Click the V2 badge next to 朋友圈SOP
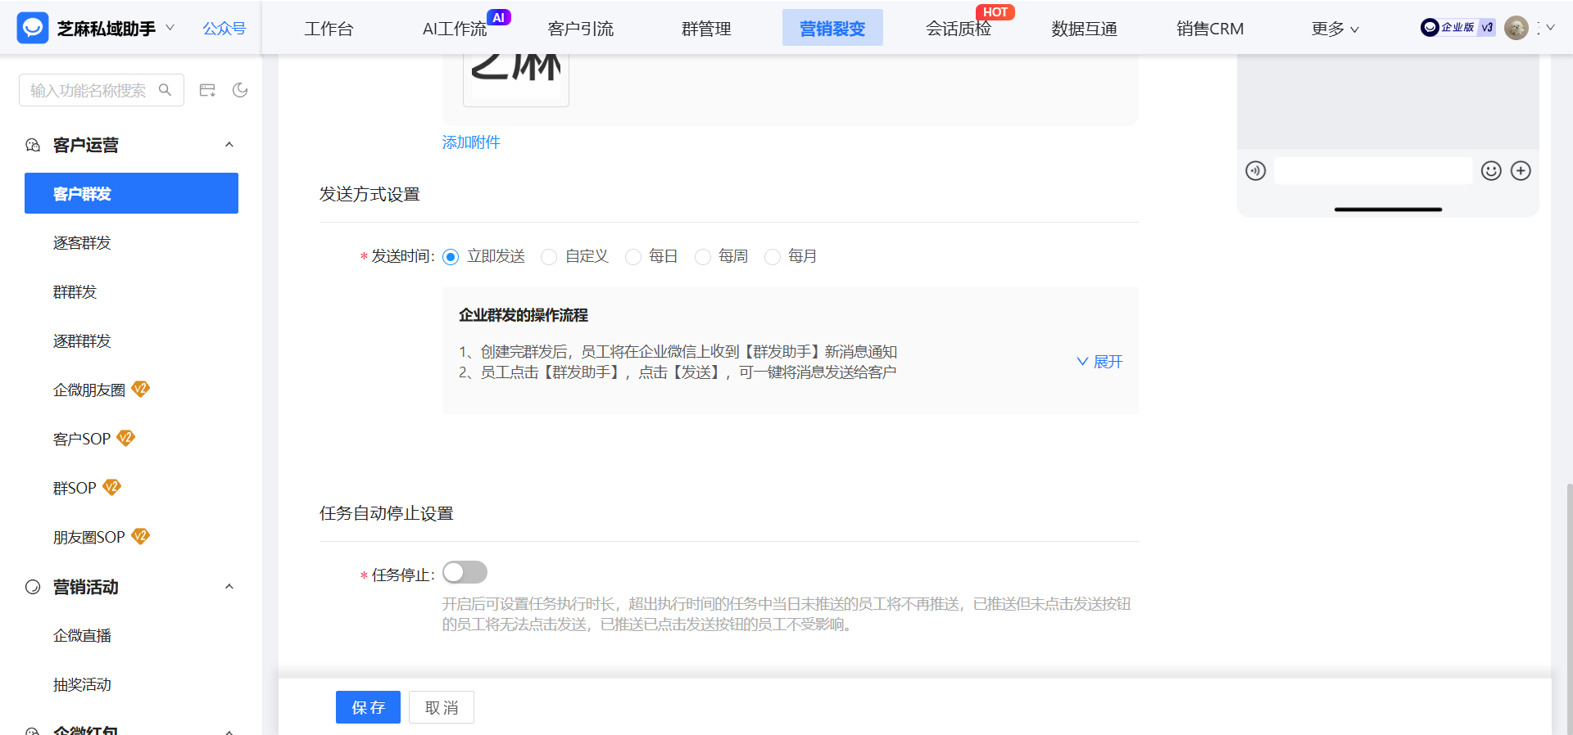This screenshot has height=735, width=1573. (x=141, y=536)
